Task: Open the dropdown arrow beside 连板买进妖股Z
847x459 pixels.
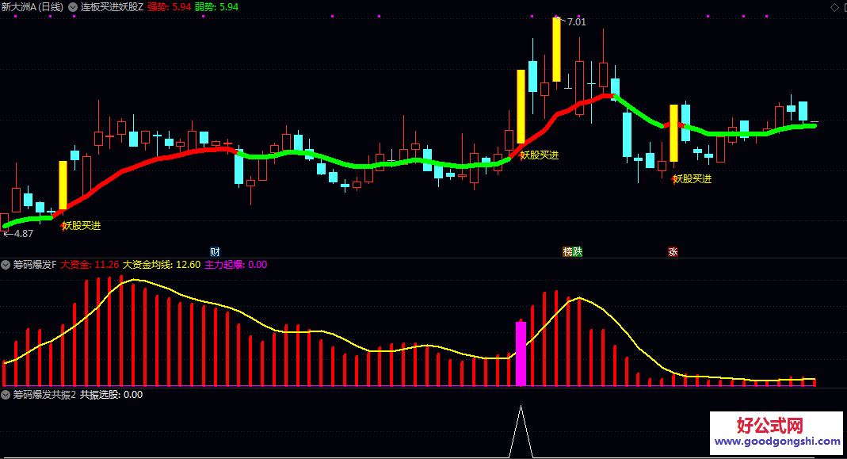Action: pyautogui.click(x=72, y=7)
